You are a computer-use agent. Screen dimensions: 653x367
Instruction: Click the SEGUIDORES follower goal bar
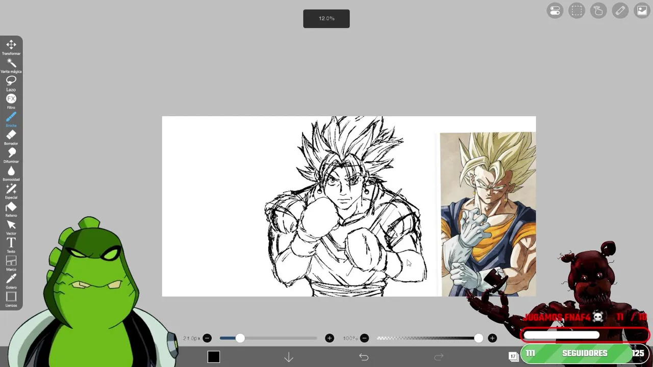(x=585, y=353)
